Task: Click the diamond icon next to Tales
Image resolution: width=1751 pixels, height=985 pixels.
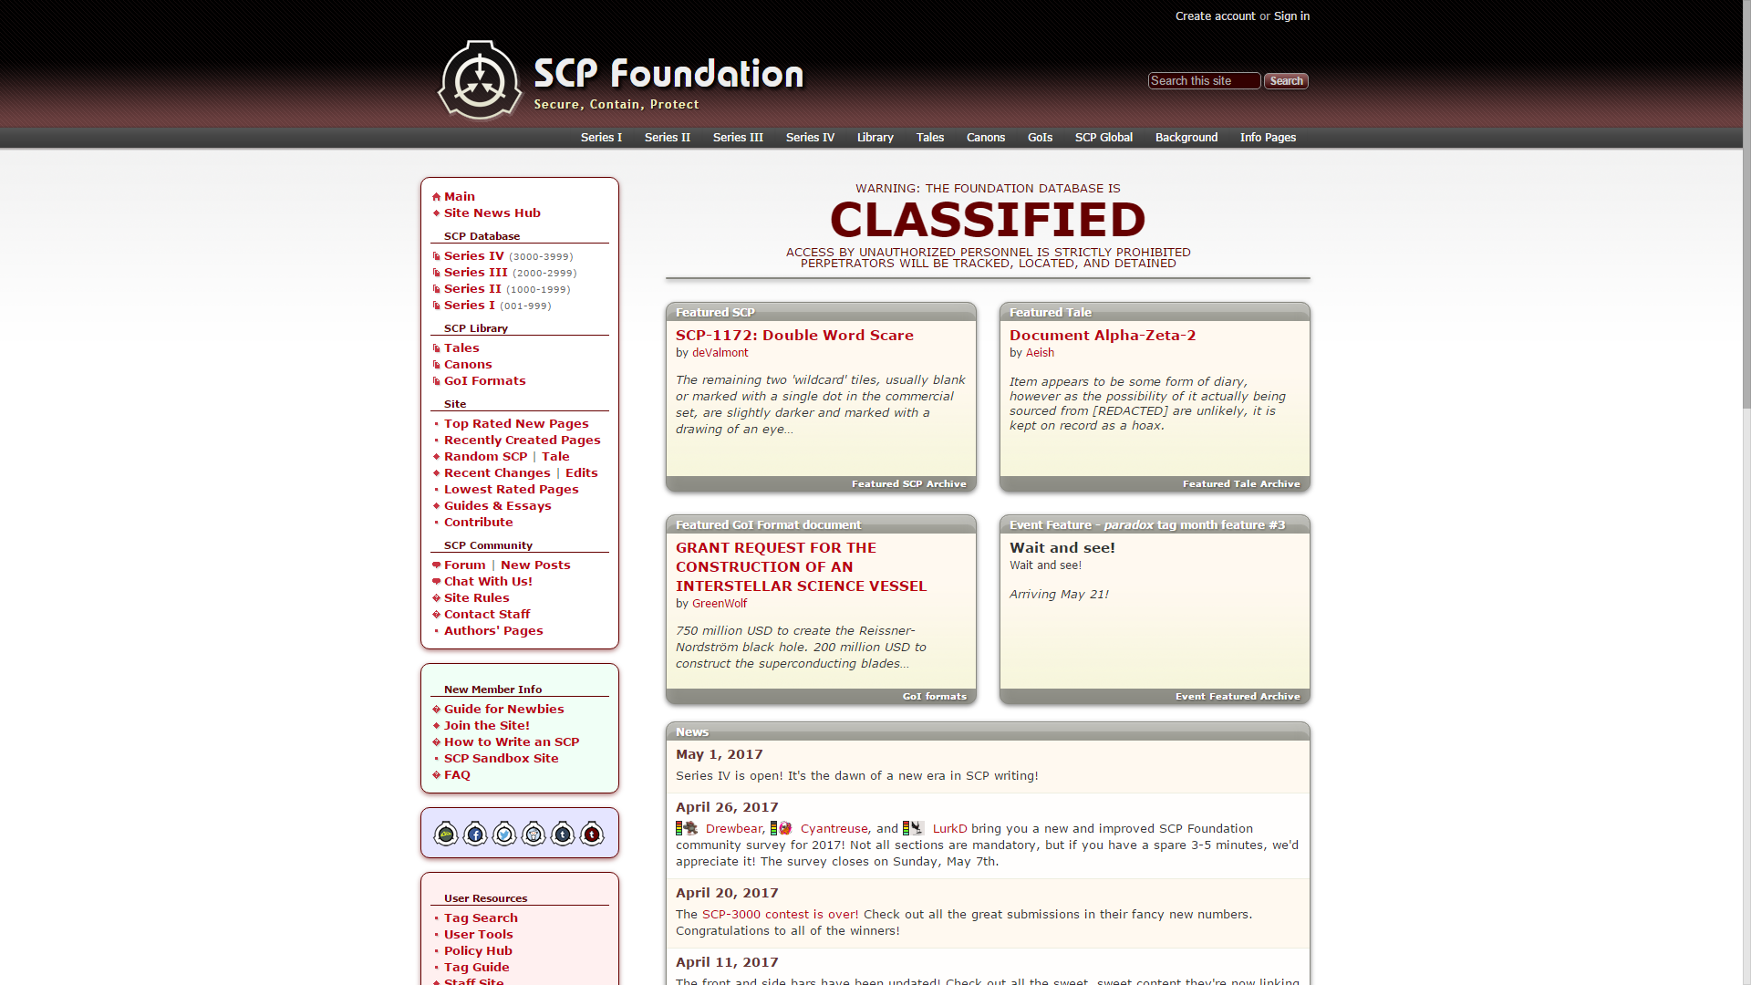Action: pos(437,347)
